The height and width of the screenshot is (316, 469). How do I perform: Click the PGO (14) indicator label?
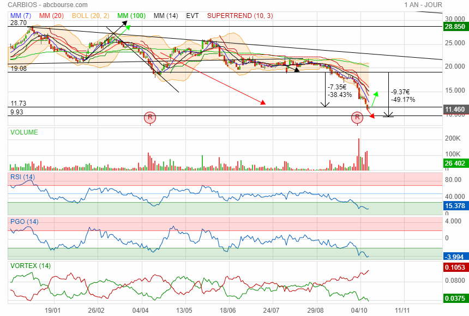(24, 222)
